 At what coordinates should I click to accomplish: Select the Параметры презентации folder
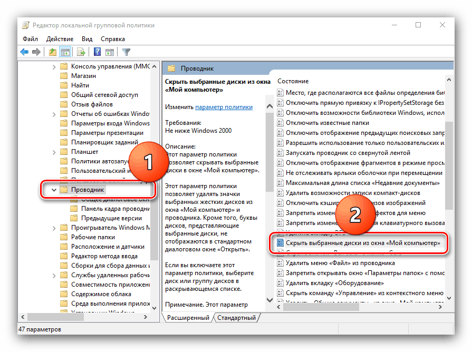click(107, 133)
